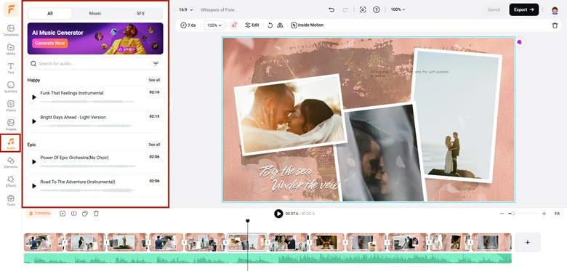Image resolution: width=567 pixels, height=271 pixels.
Task: Zoom out timeline with minus icon
Action: 502,214
